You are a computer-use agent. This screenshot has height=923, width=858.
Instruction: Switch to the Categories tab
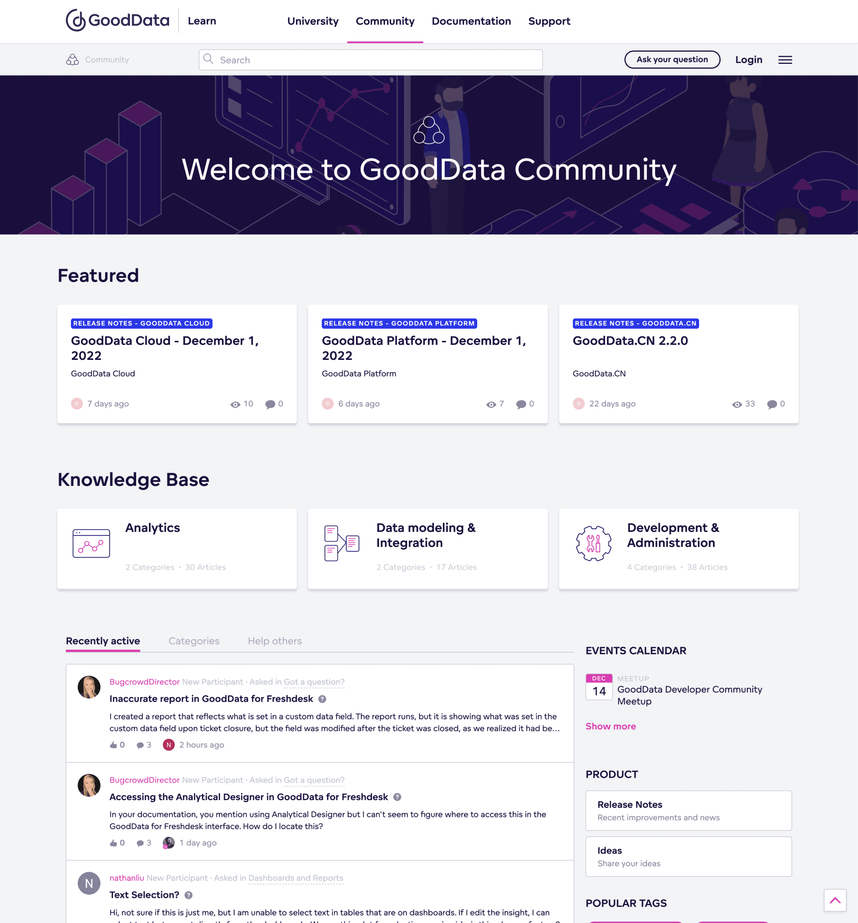193,641
